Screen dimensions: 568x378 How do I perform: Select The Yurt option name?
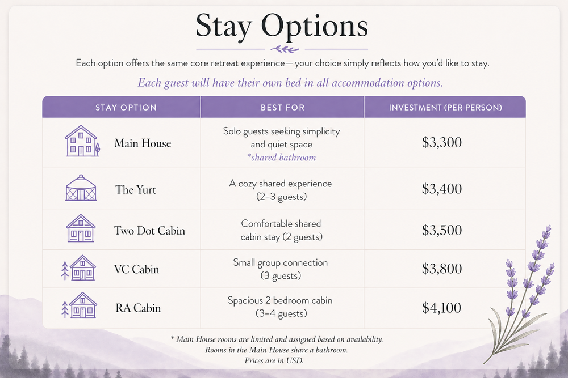coord(136,190)
